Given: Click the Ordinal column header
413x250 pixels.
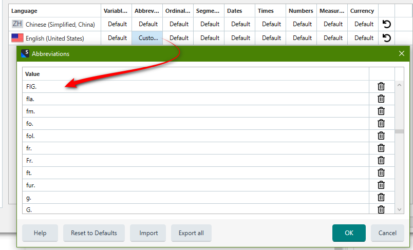Looking at the screenshot, I should tap(178, 11).
